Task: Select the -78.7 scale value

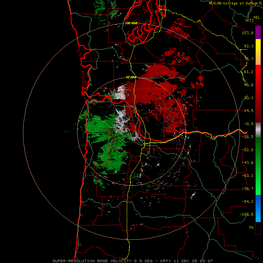Action: click(248, 189)
